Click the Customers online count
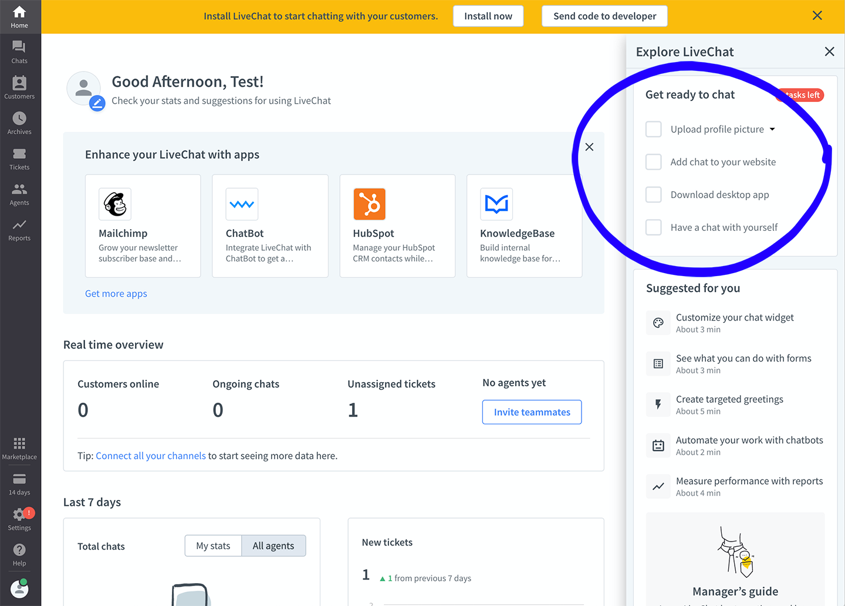Screen dimensions: 845x606 (x=83, y=410)
